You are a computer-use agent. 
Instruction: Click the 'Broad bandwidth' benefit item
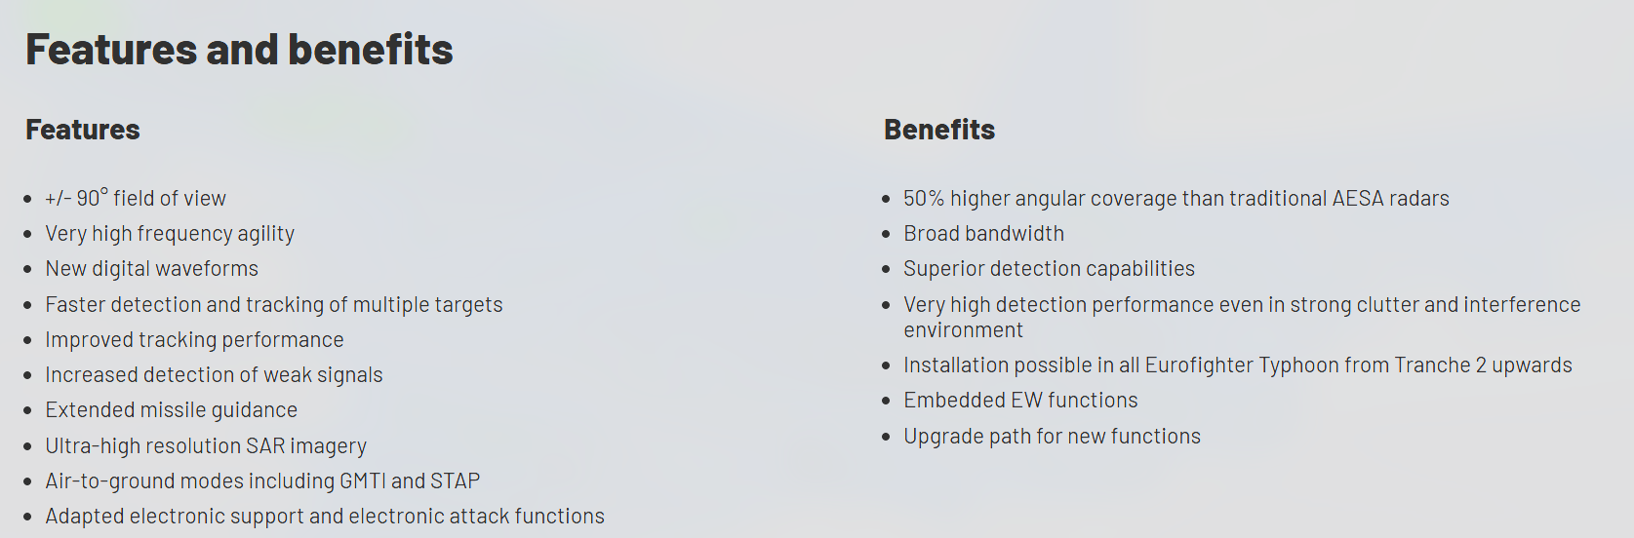tap(984, 234)
